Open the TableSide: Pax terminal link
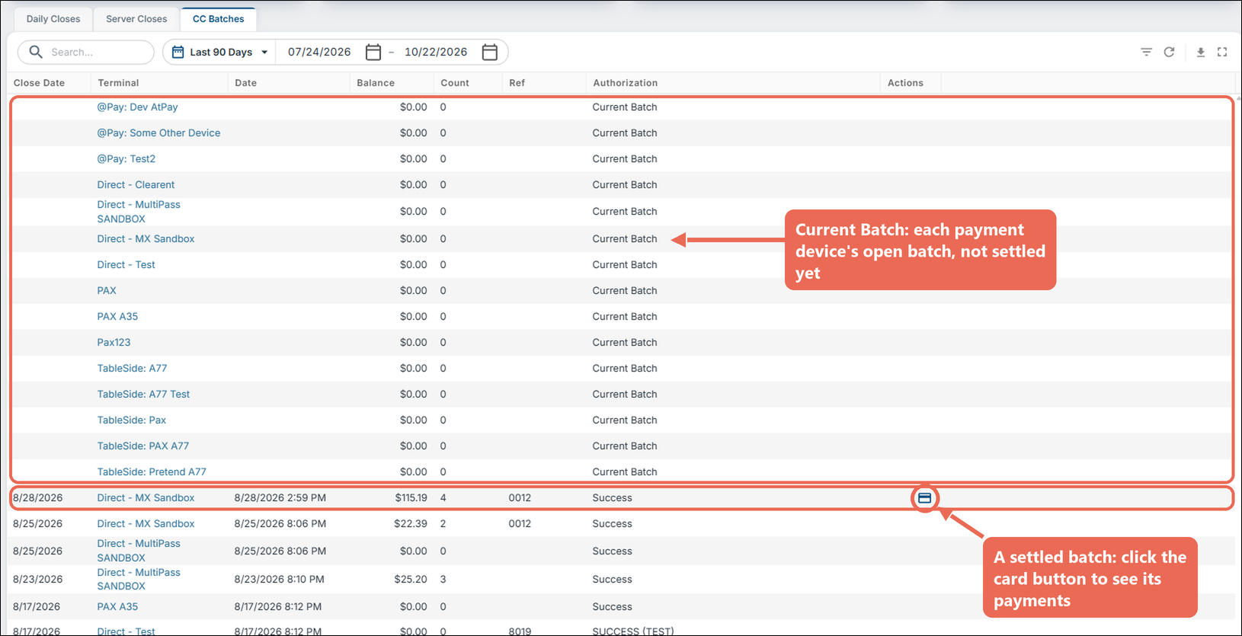The height and width of the screenshot is (636, 1242). click(x=131, y=420)
